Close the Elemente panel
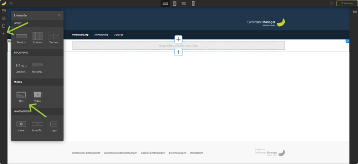This screenshot has width=358, height=164. point(59,15)
